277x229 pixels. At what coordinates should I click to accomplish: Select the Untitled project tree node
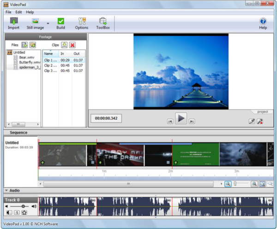point(19,53)
